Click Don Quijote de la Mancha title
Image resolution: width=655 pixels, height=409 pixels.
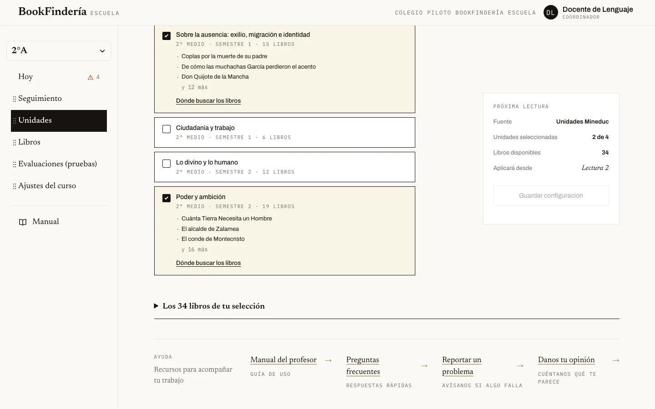tap(215, 77)
